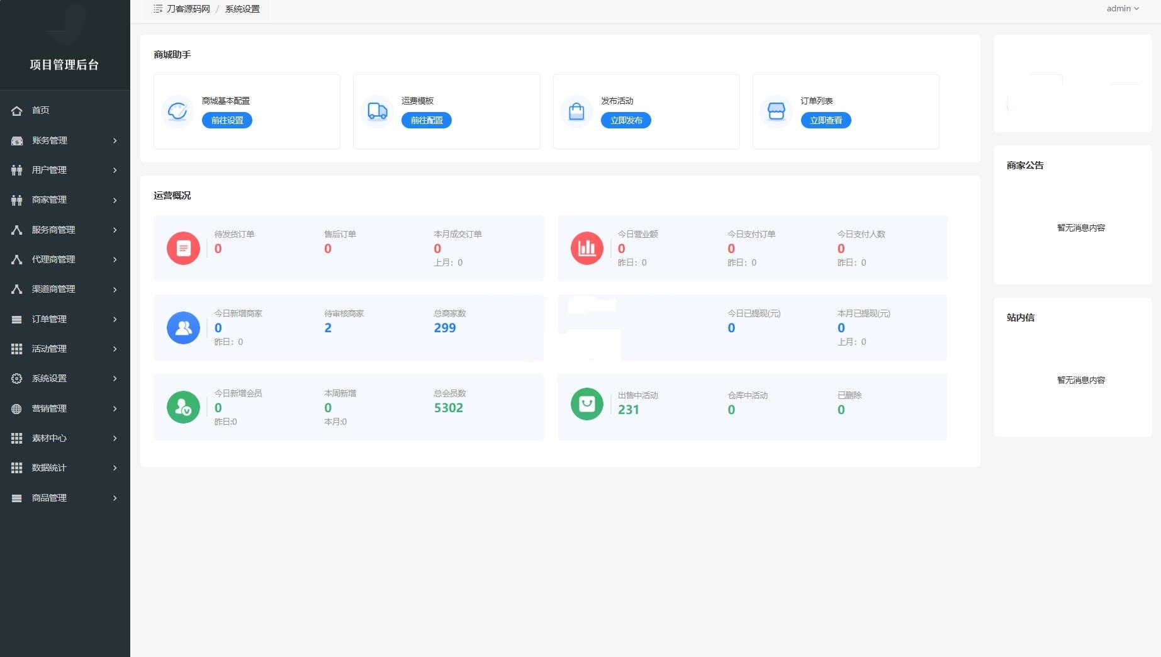This screenshot has height=657, width=1161.
Task: Expand the 用户管理 menu chevron
Action: click(115, 170)
